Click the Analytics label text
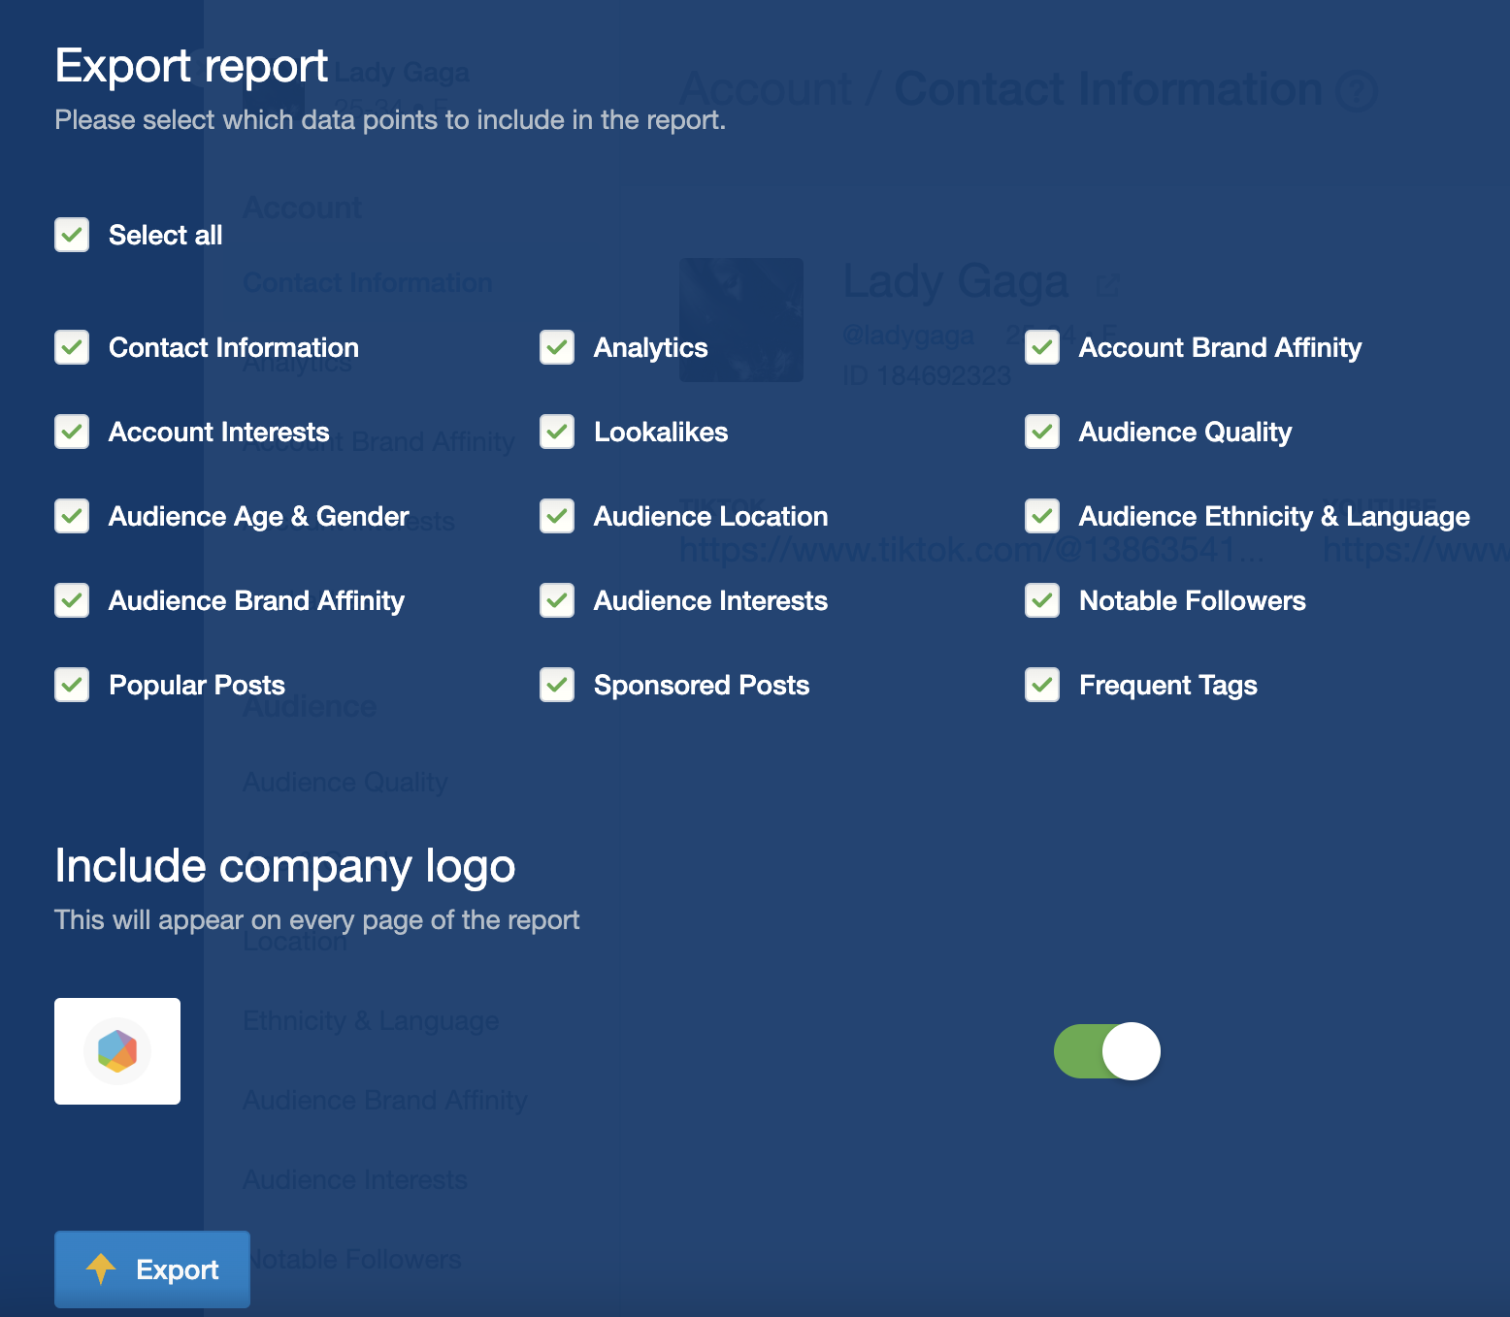The width and height of the screenshot is (1510, 1317). (x=651, y=348)
